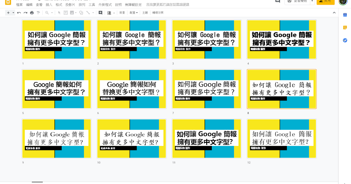Select slide 3 thumbnail
351x184 pixels.
coord(207,39)
